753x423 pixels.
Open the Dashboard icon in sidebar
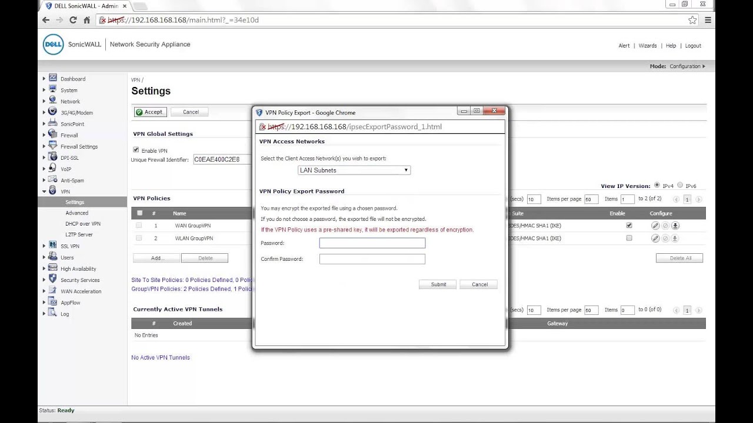53,78
